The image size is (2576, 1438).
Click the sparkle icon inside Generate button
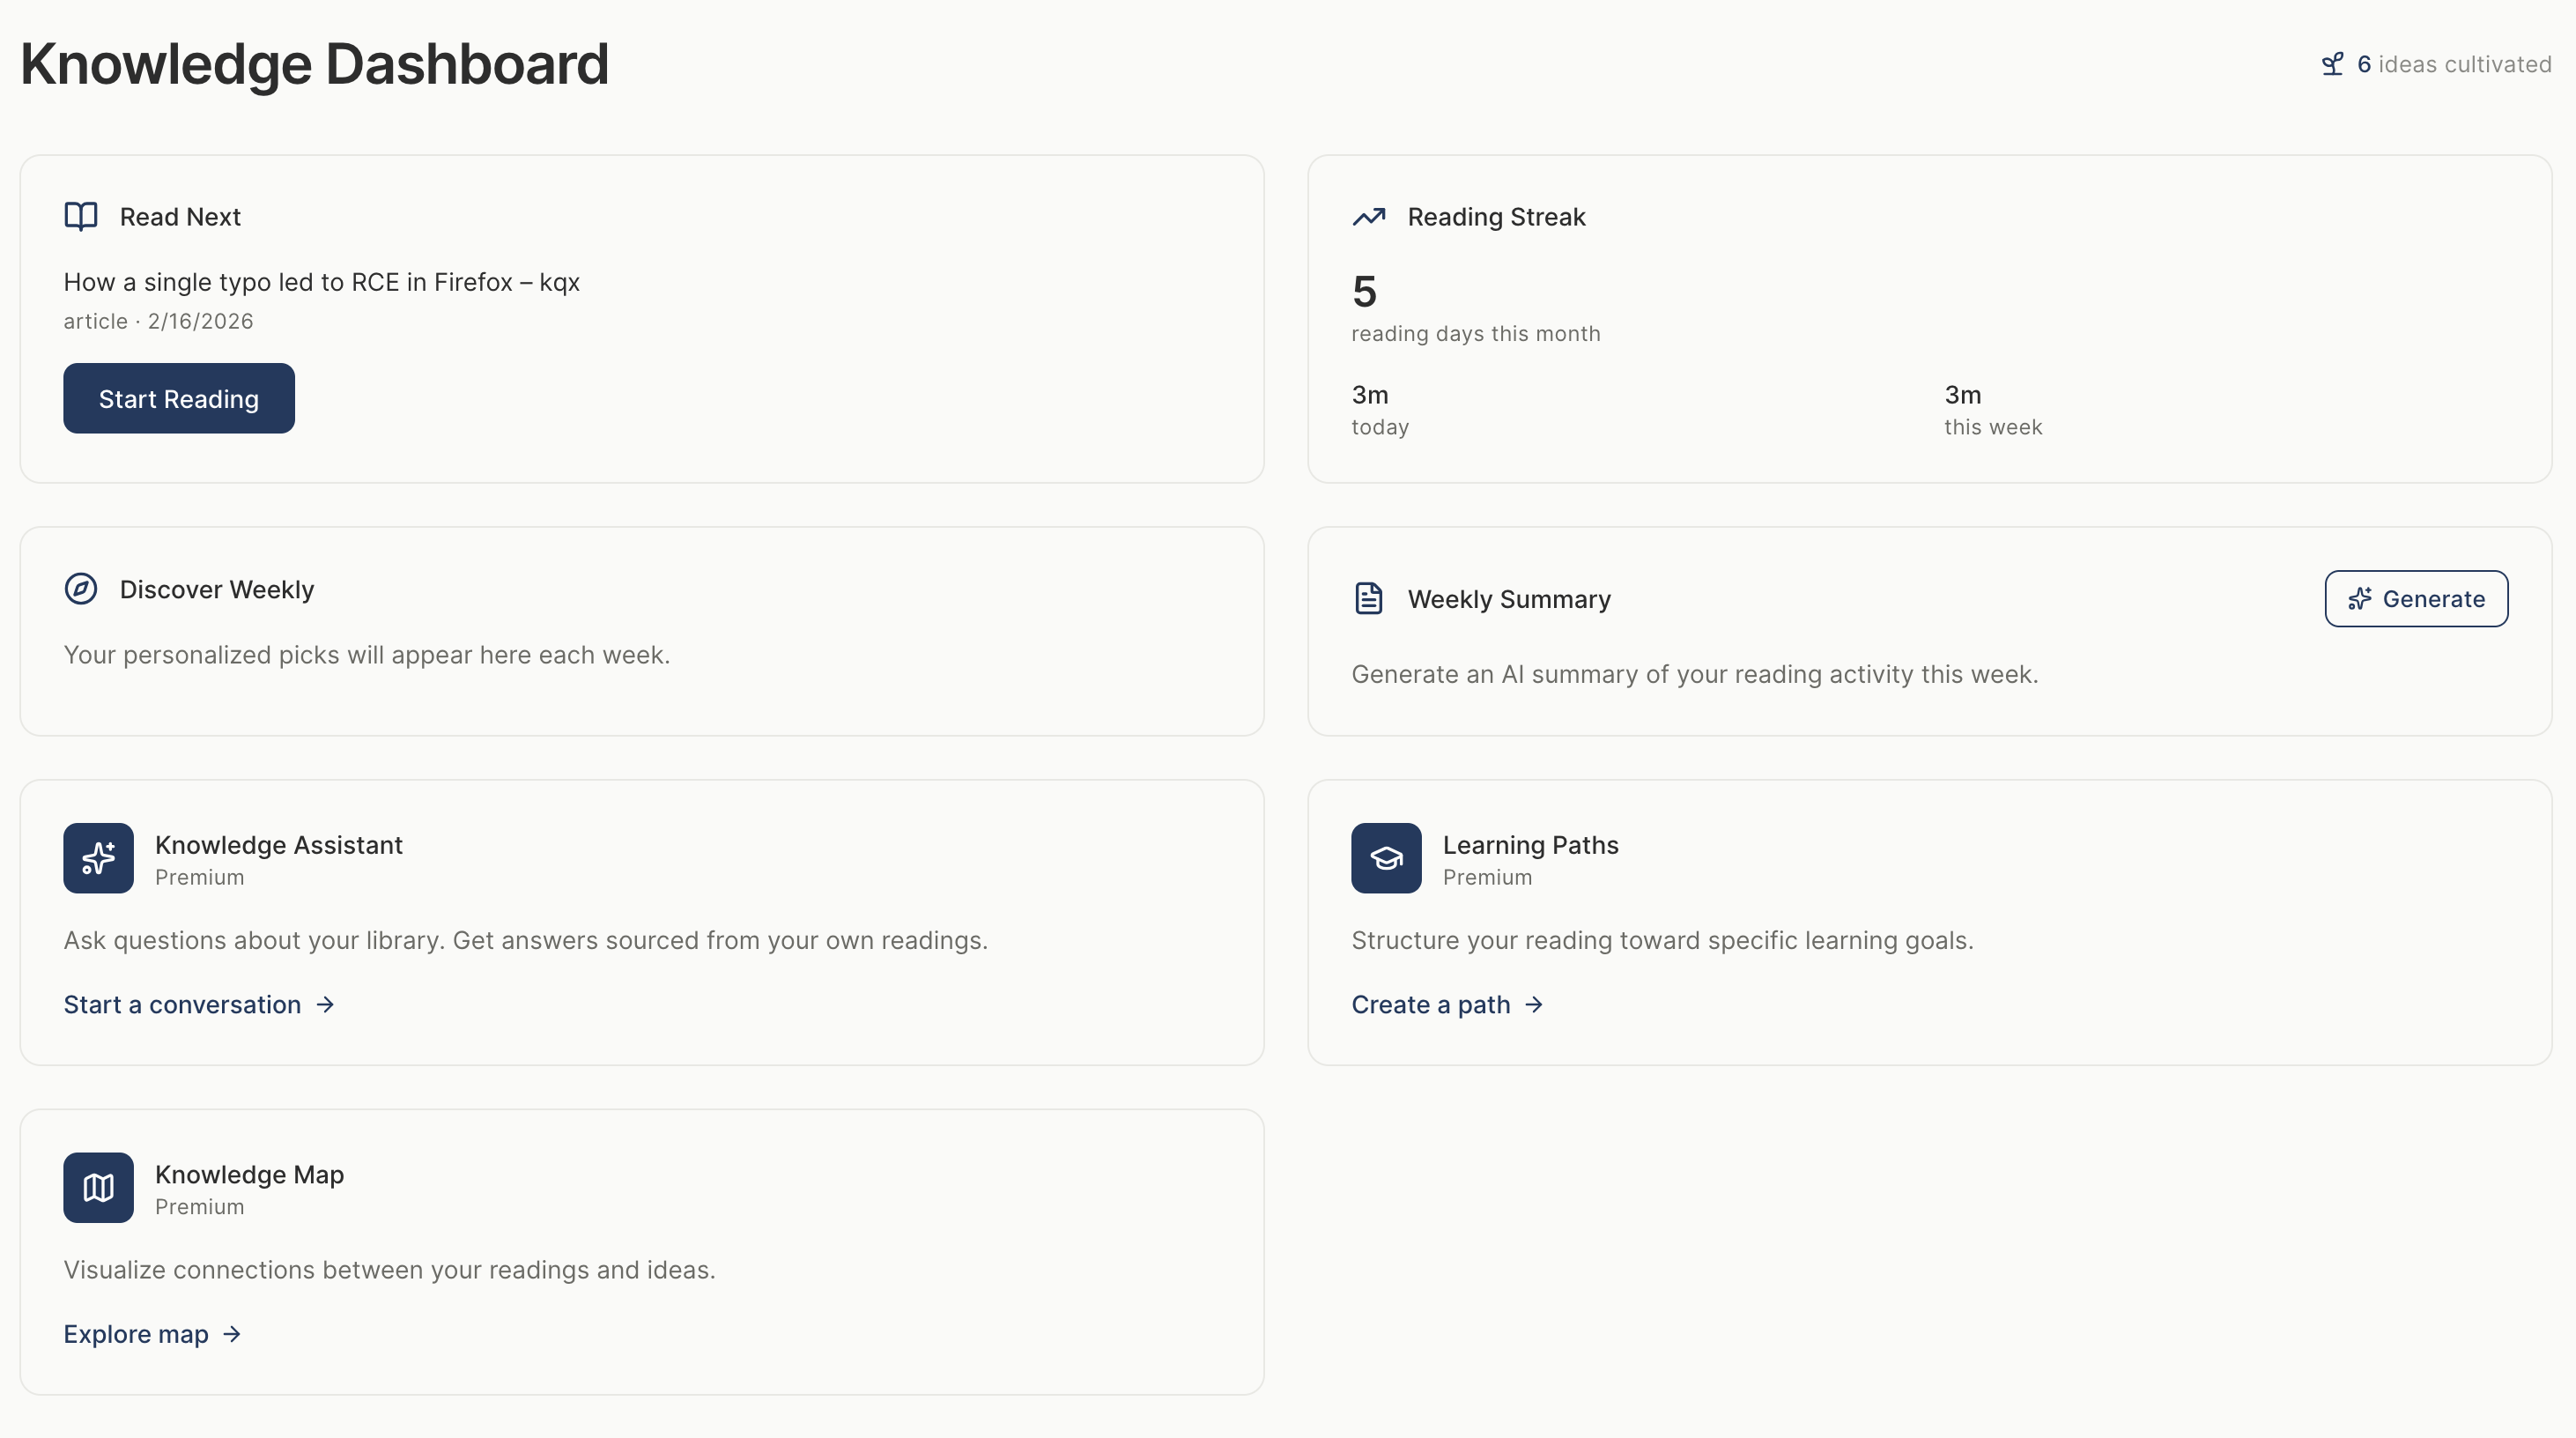coord(2361,599)
